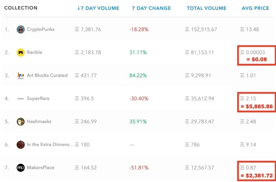276x182 pixels.
Task: Click the Art Blocks Curated rainbow logo
Action: [21, 76]
